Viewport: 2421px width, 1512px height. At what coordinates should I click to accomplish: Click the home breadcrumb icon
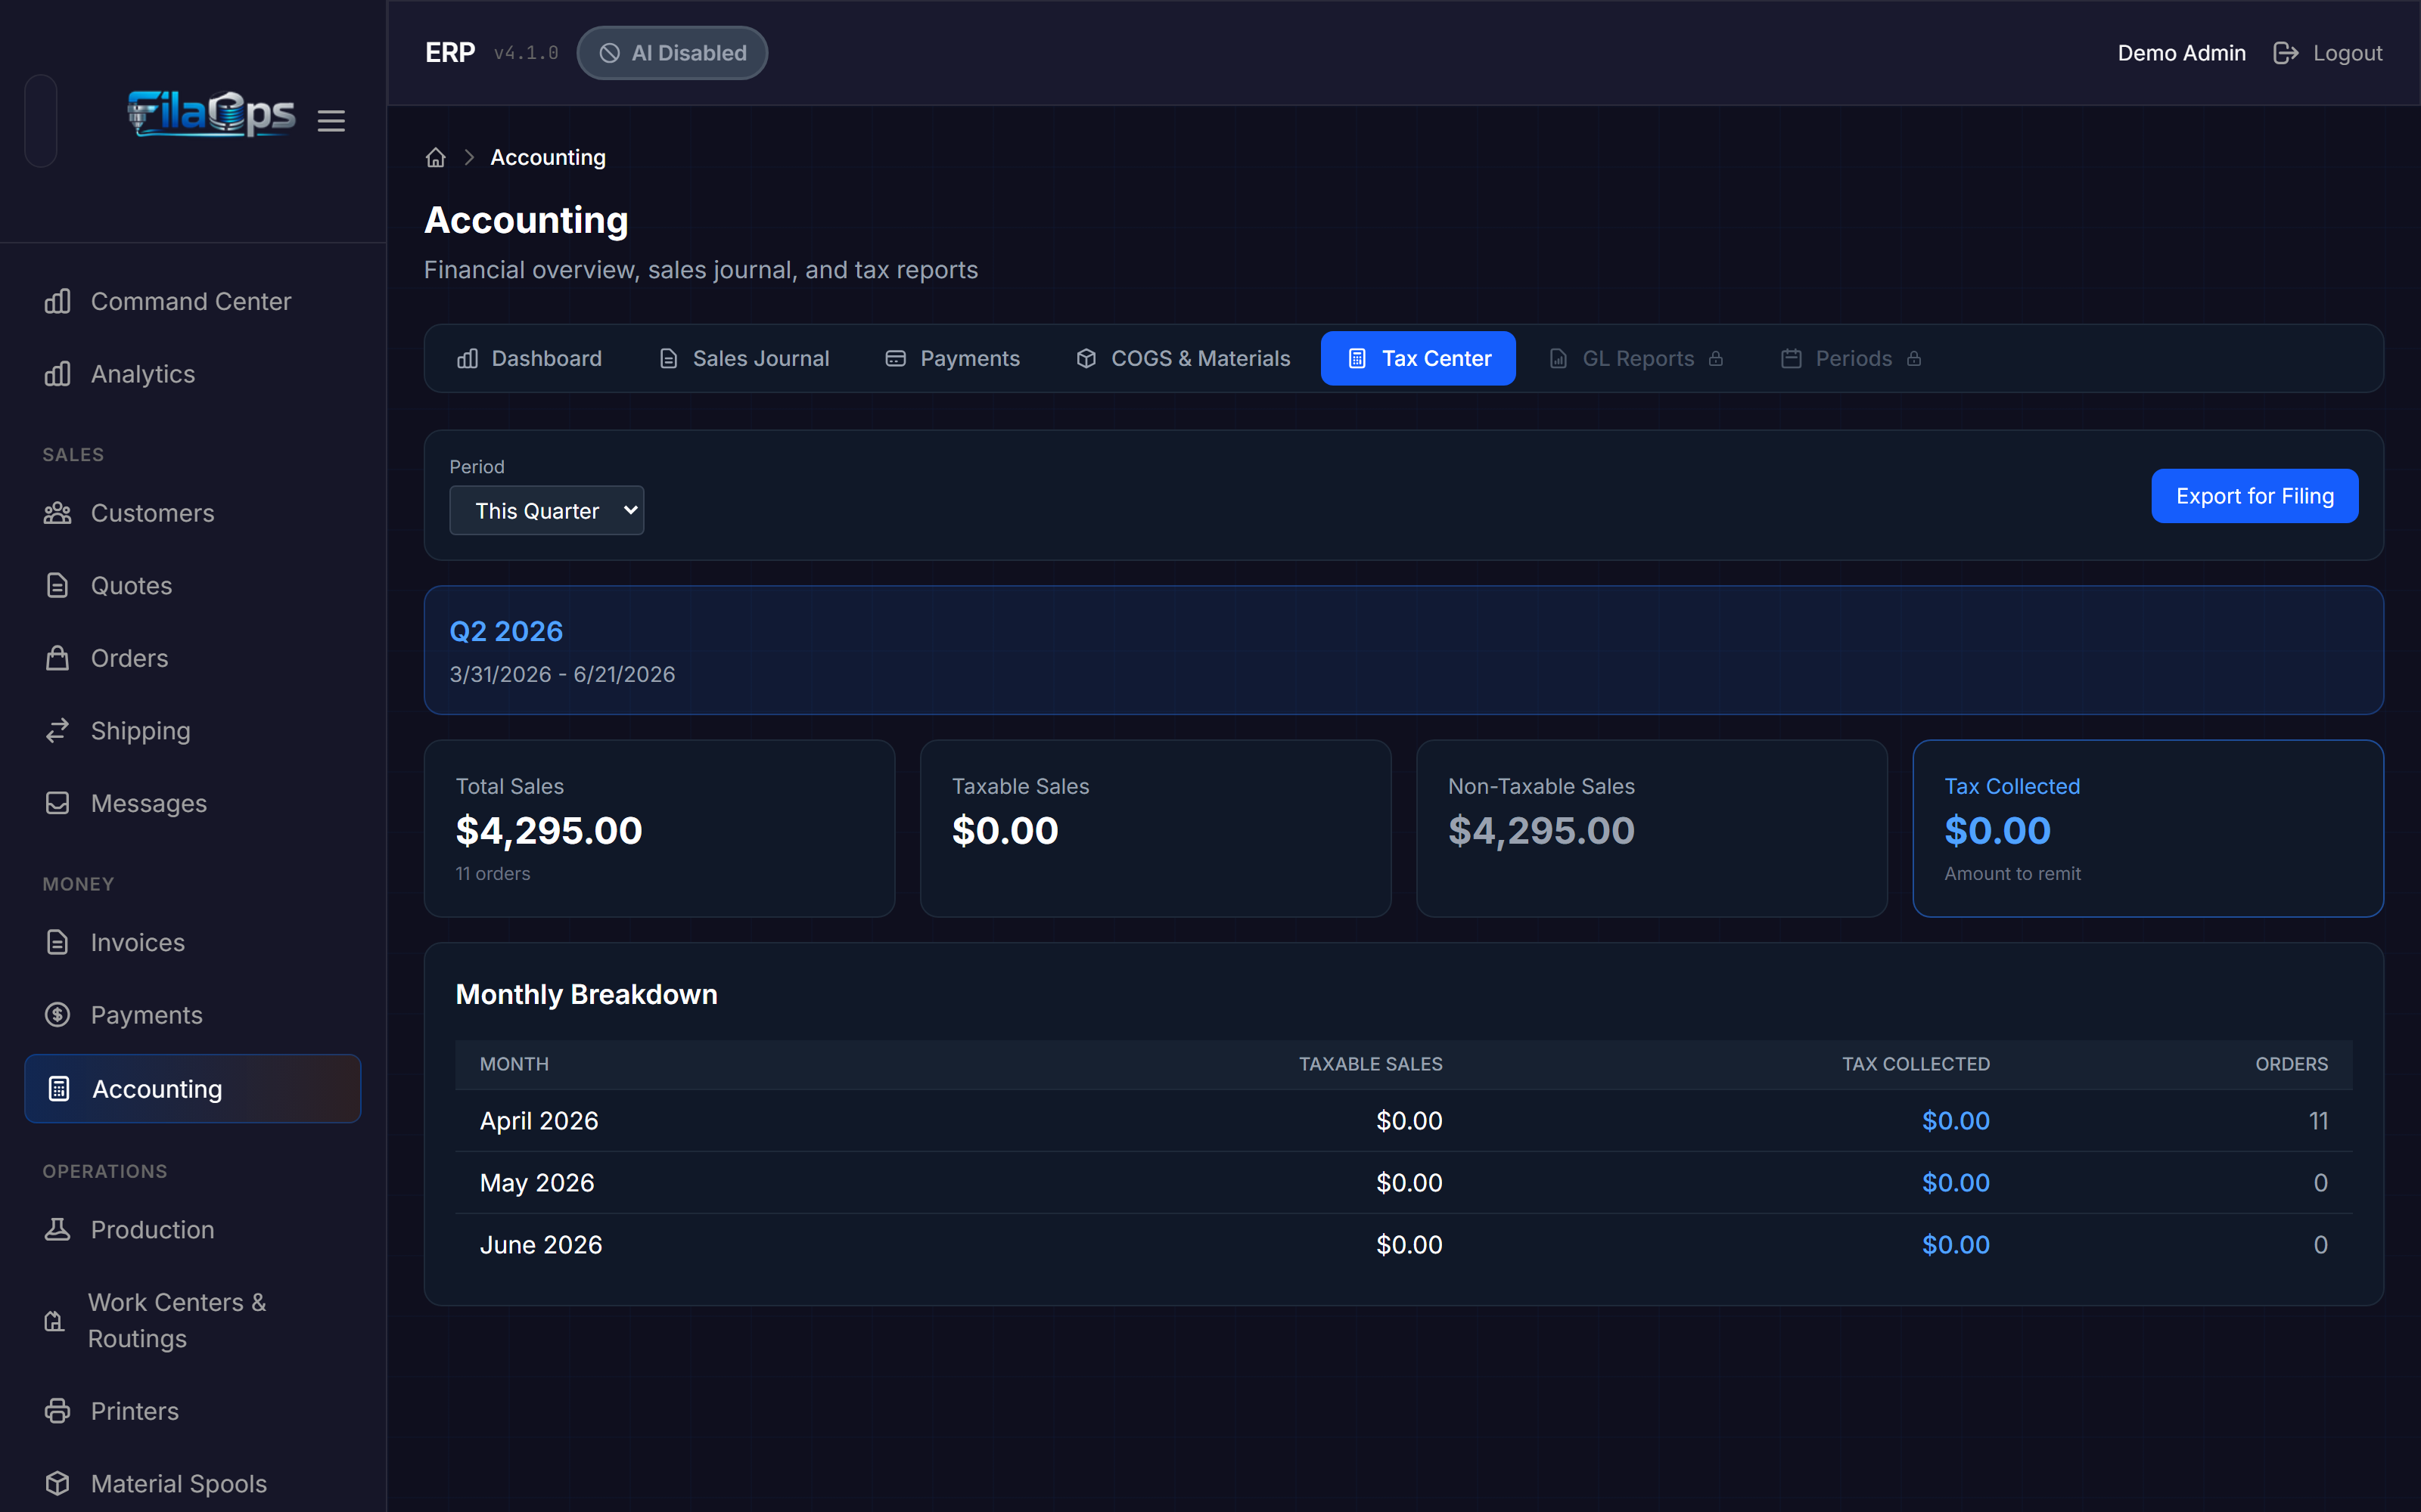pos(435,158)
